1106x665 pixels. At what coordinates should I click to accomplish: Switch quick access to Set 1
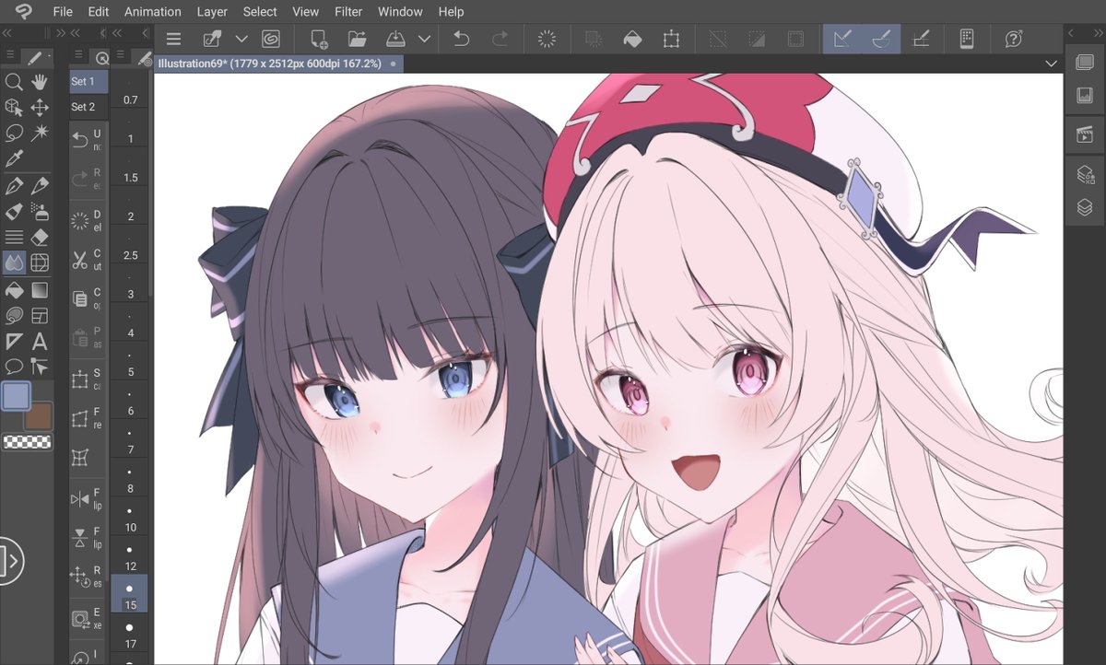pyautogui.click(x=88, y=81)
